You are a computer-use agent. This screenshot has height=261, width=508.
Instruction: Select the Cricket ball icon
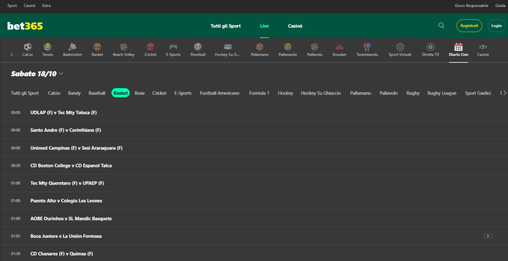(150, 47)
